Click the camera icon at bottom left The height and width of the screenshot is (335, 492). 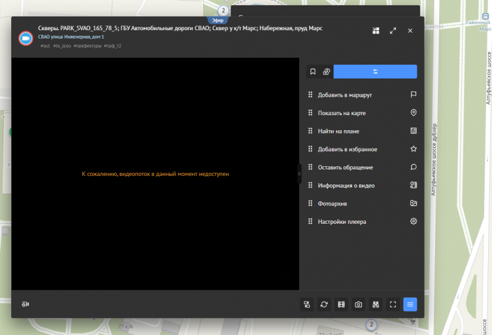(25, 304)
